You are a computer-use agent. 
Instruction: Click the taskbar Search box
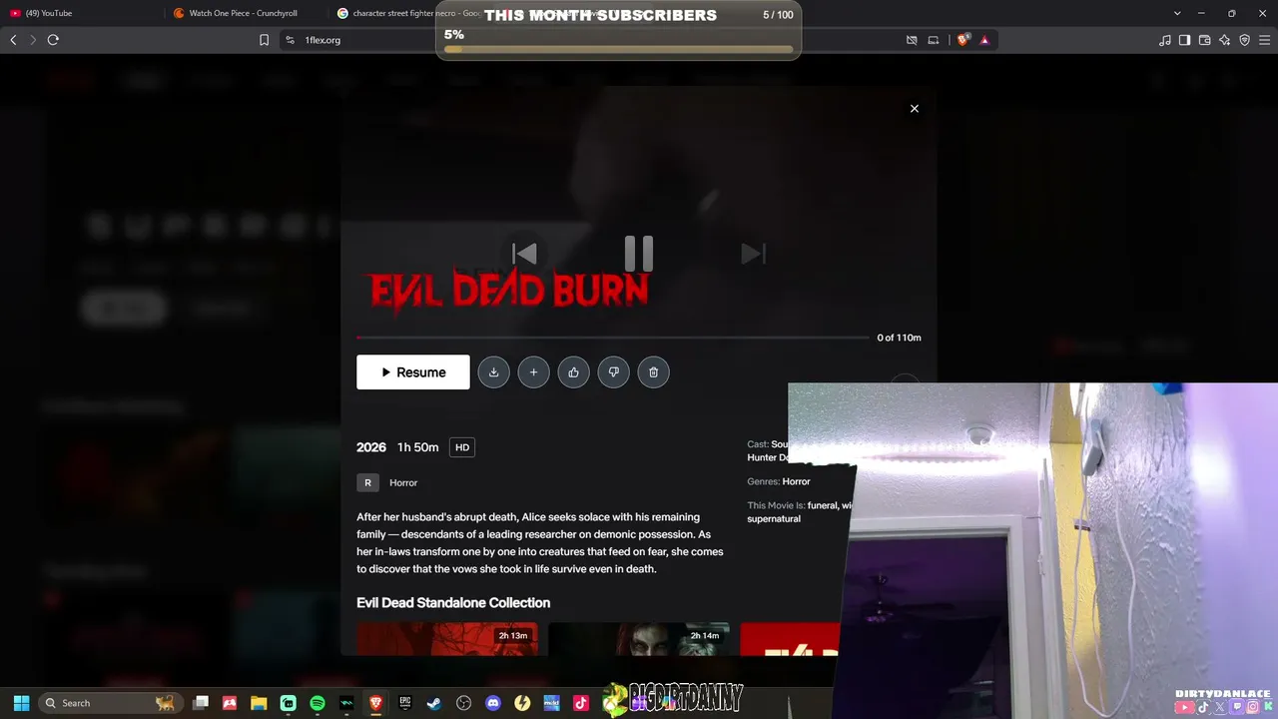(110, 703)
